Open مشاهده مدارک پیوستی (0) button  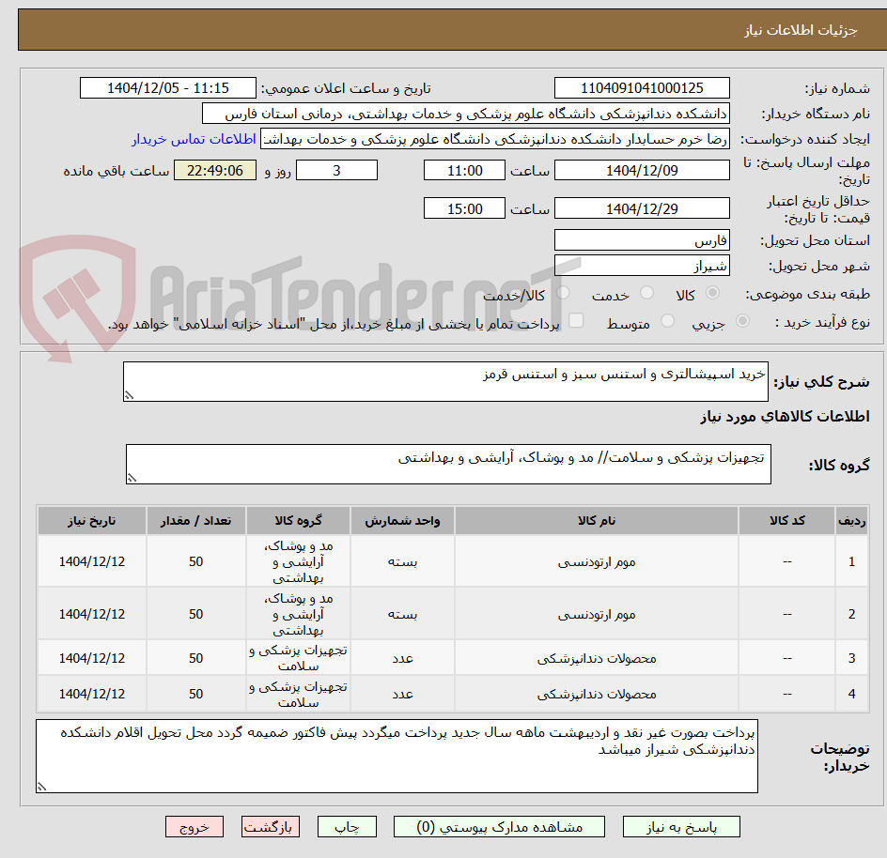click(x=499, y=827)
